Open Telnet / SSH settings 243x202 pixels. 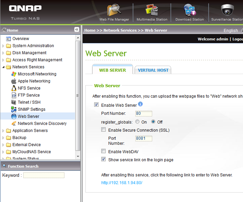click(29, 102)
